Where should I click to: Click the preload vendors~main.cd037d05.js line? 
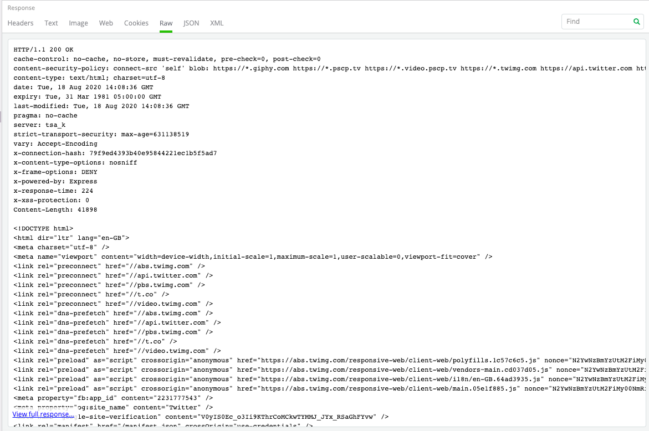point(329,370)
